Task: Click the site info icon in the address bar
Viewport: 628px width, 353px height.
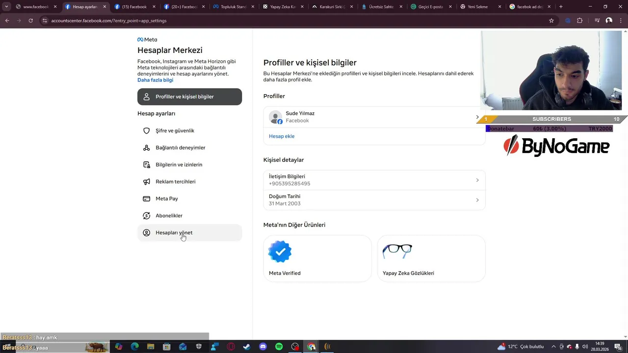Action: click(45, 21)
